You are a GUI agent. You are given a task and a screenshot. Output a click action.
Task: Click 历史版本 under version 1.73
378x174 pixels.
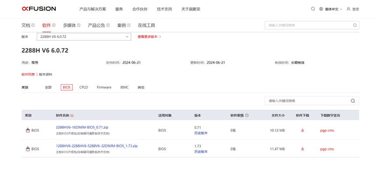(x=201, y=152)
